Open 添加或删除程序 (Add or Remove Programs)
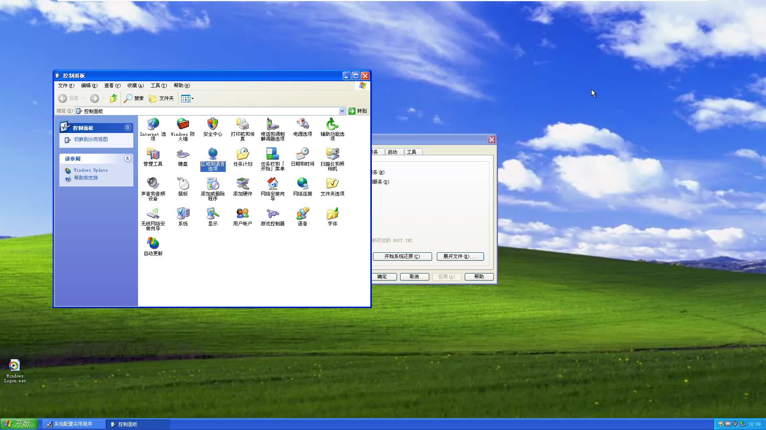Screen dimensions: 766x430 [x=213, y=185]
